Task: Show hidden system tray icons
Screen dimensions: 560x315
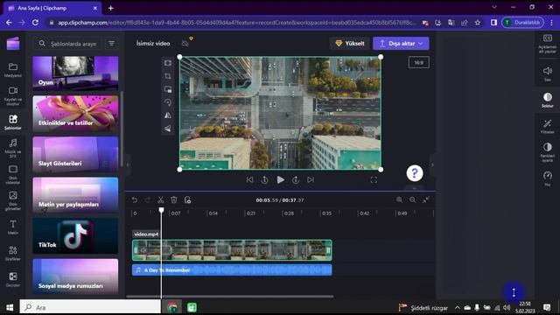Action: [457, 307]
